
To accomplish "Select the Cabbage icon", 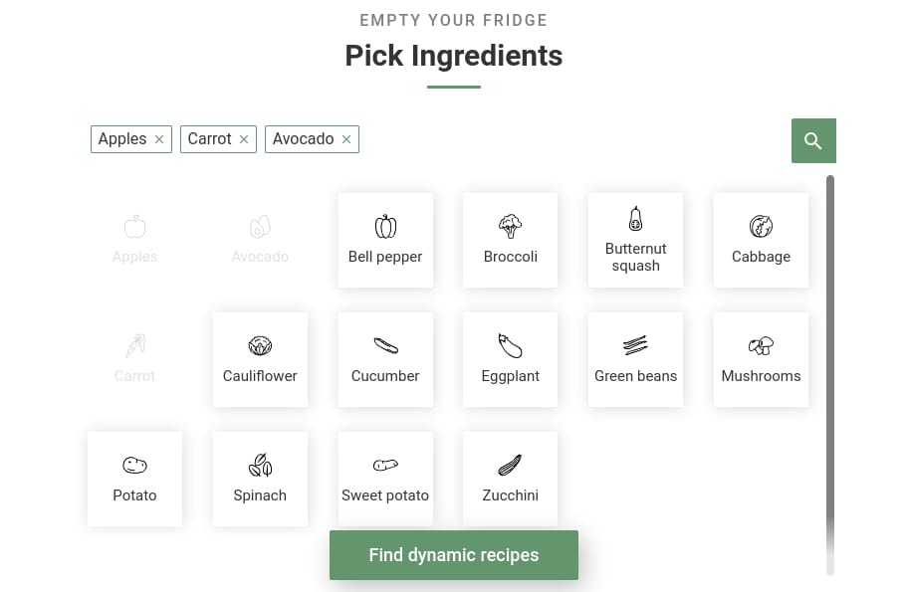I will coord(761,239).
